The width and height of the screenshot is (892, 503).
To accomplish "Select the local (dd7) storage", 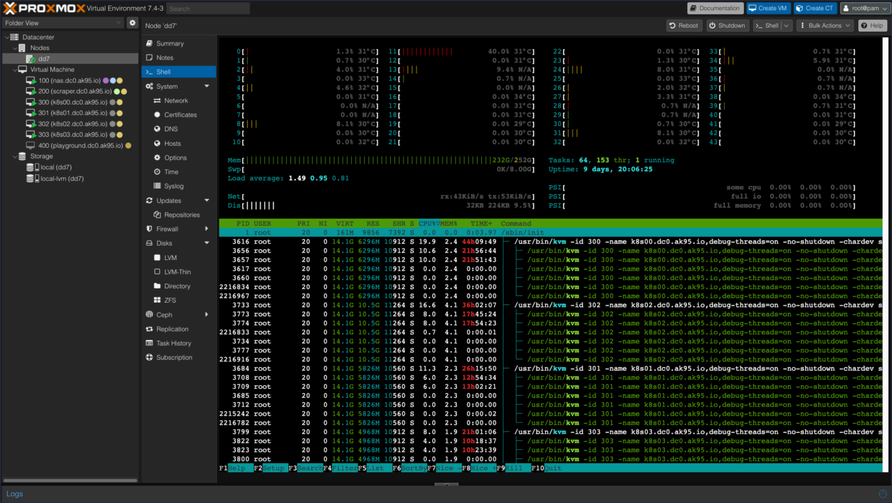I will [70, 167].
